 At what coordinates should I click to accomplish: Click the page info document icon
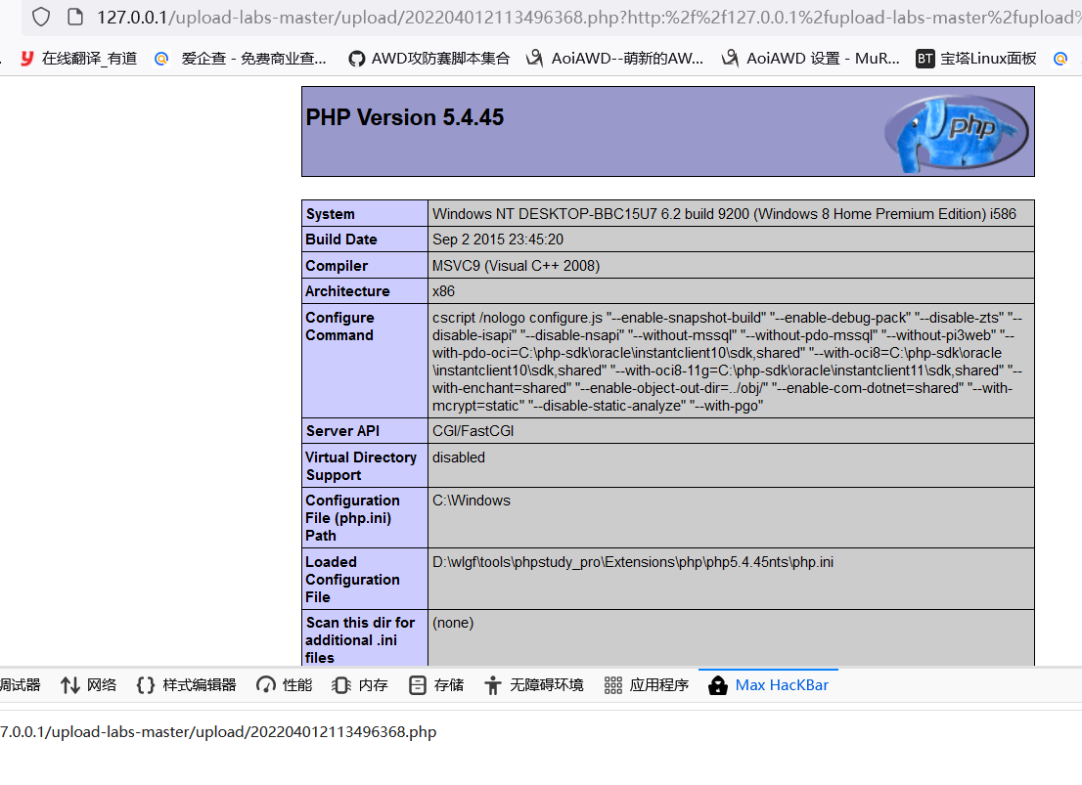(75, 17)
